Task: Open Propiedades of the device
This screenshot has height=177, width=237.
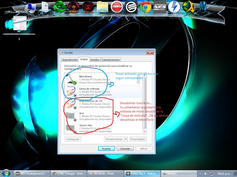Action: [138, 139]
